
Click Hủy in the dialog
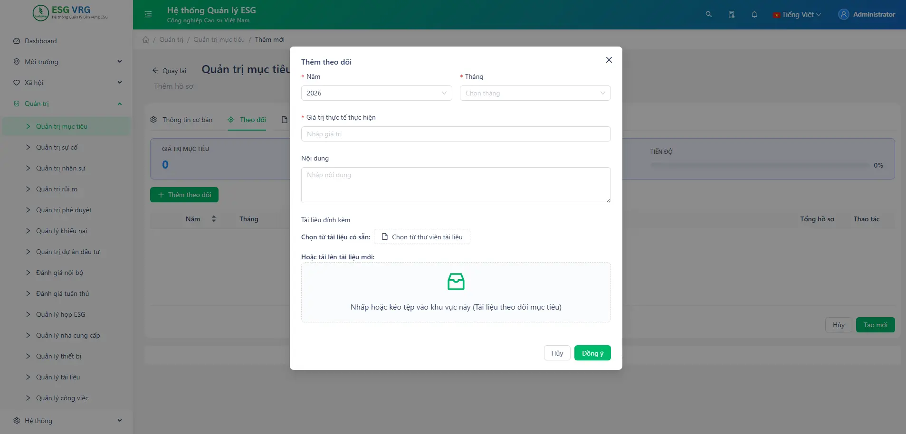pos(557,353)
